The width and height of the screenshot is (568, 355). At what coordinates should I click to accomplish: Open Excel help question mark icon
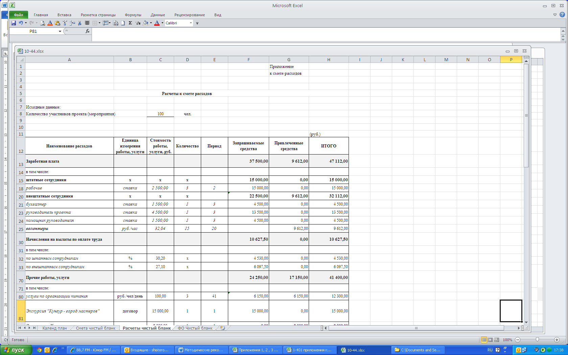coord(562,15)
